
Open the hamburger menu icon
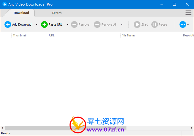(188, 13)
